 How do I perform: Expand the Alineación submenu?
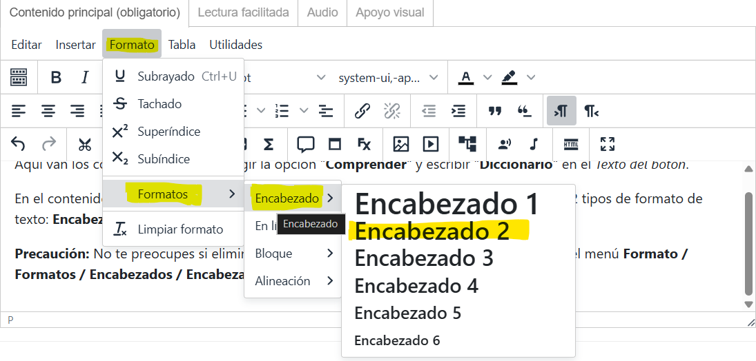point(293,280)
